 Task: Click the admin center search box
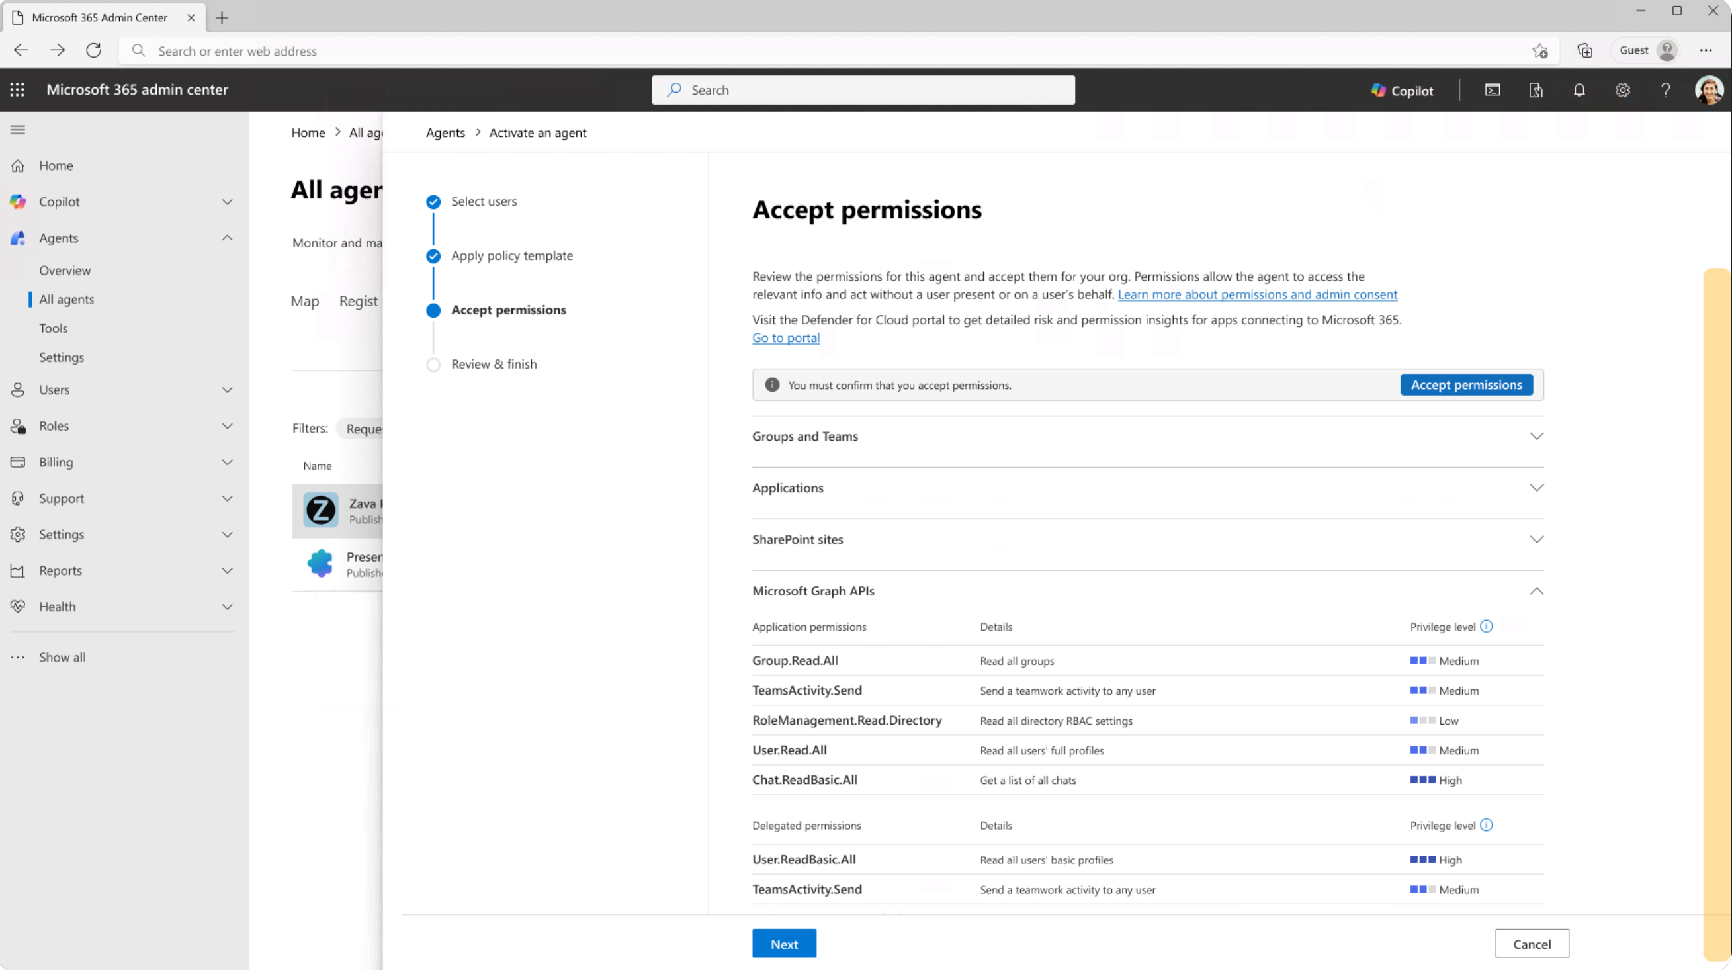click(863, 90)
